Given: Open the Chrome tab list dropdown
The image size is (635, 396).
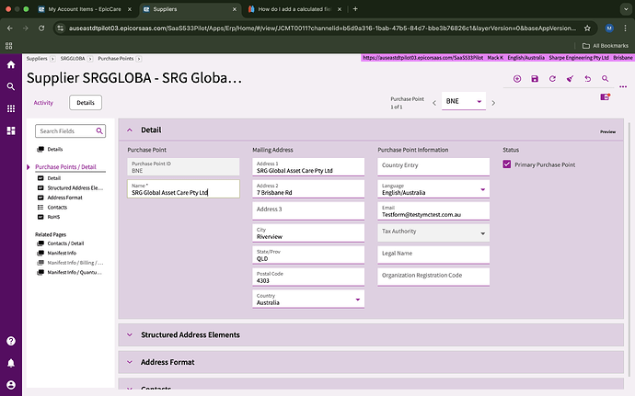Looking at the screenshot, I should [x=626, y=9].
